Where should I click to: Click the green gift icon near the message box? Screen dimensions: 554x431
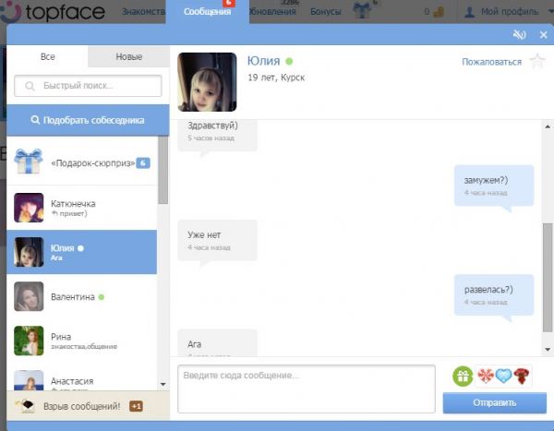tap(463, 376)
